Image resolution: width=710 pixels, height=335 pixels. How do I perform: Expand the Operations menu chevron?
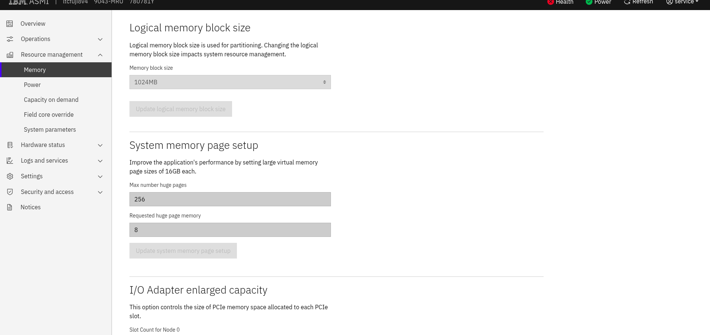100,39
